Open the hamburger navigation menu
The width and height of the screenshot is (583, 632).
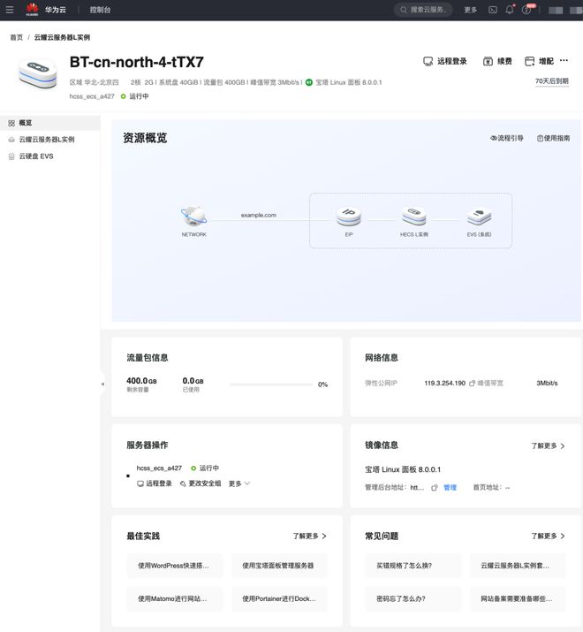point(10,9)
